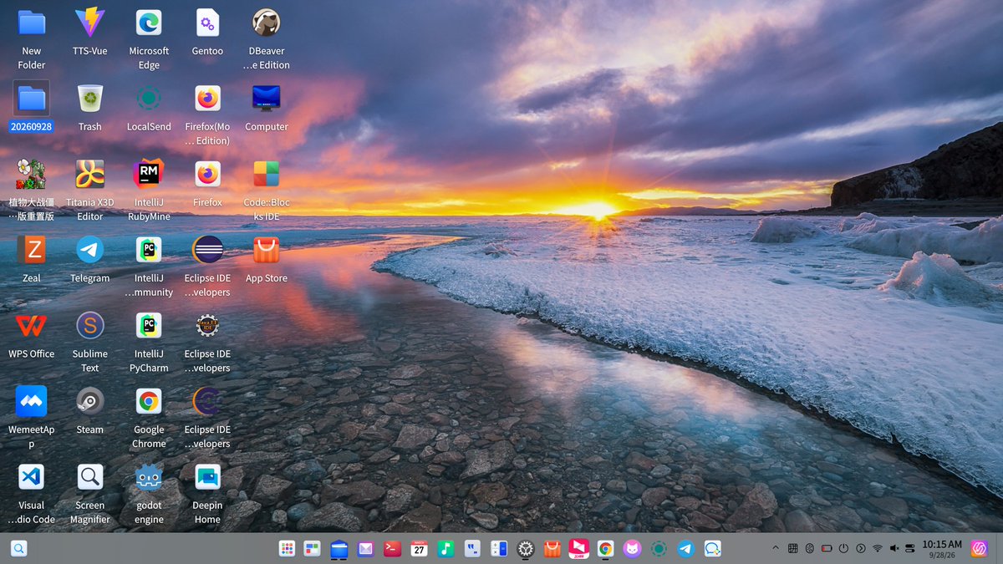This screenshot has height=564, width=1003.
Task: Open the AI assistant icon beside the clock
Action: pos(979,549)
